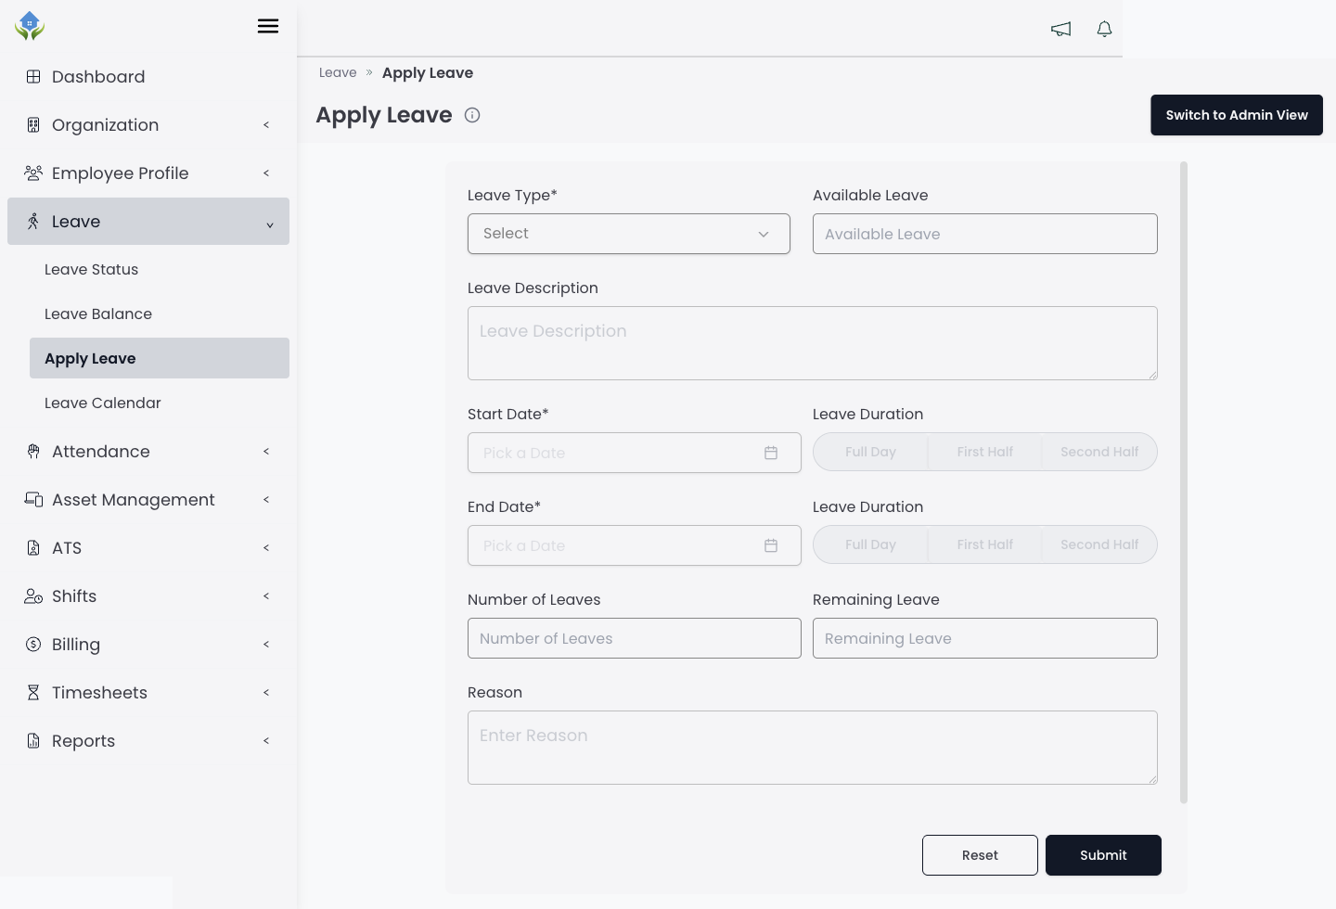Click the app logo in sidebar
Image resolution: width=1336 pixels, height=909 pixels.
(x=30, y=26)
